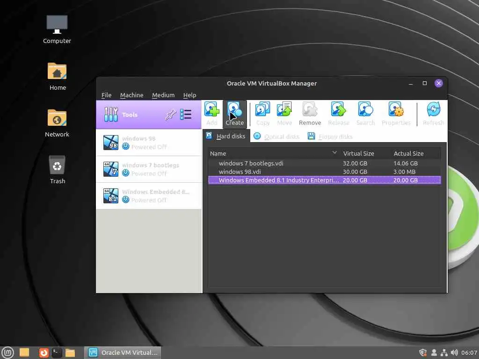479x359 pixels.
Task: Open the Tools list menu icon
Action: 185,115
